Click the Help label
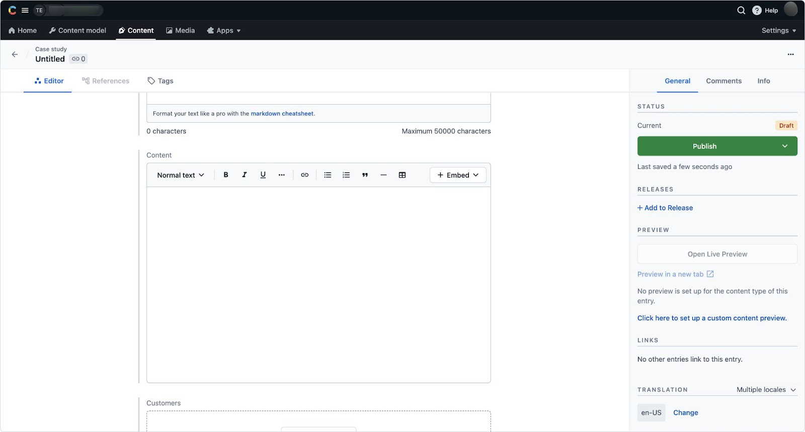805x432 pixels. [771, 10]
